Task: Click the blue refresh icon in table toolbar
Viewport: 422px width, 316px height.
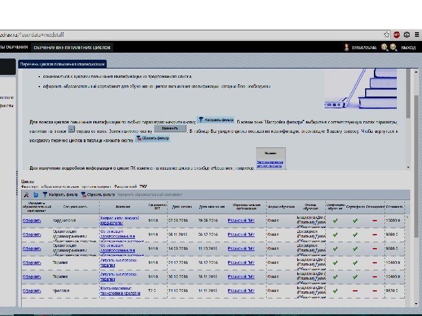Action: 36,194
